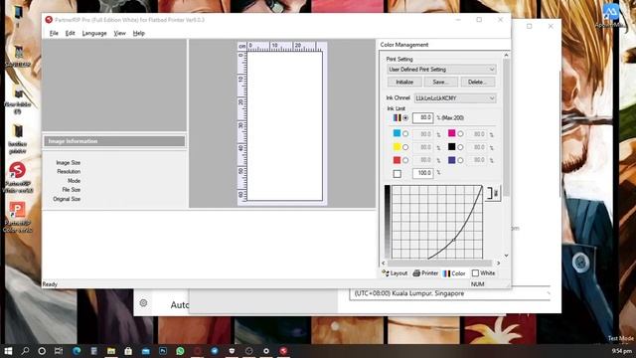636x358 pixels.
Task: Click the black color swatch
Action: tap(451, 146)
